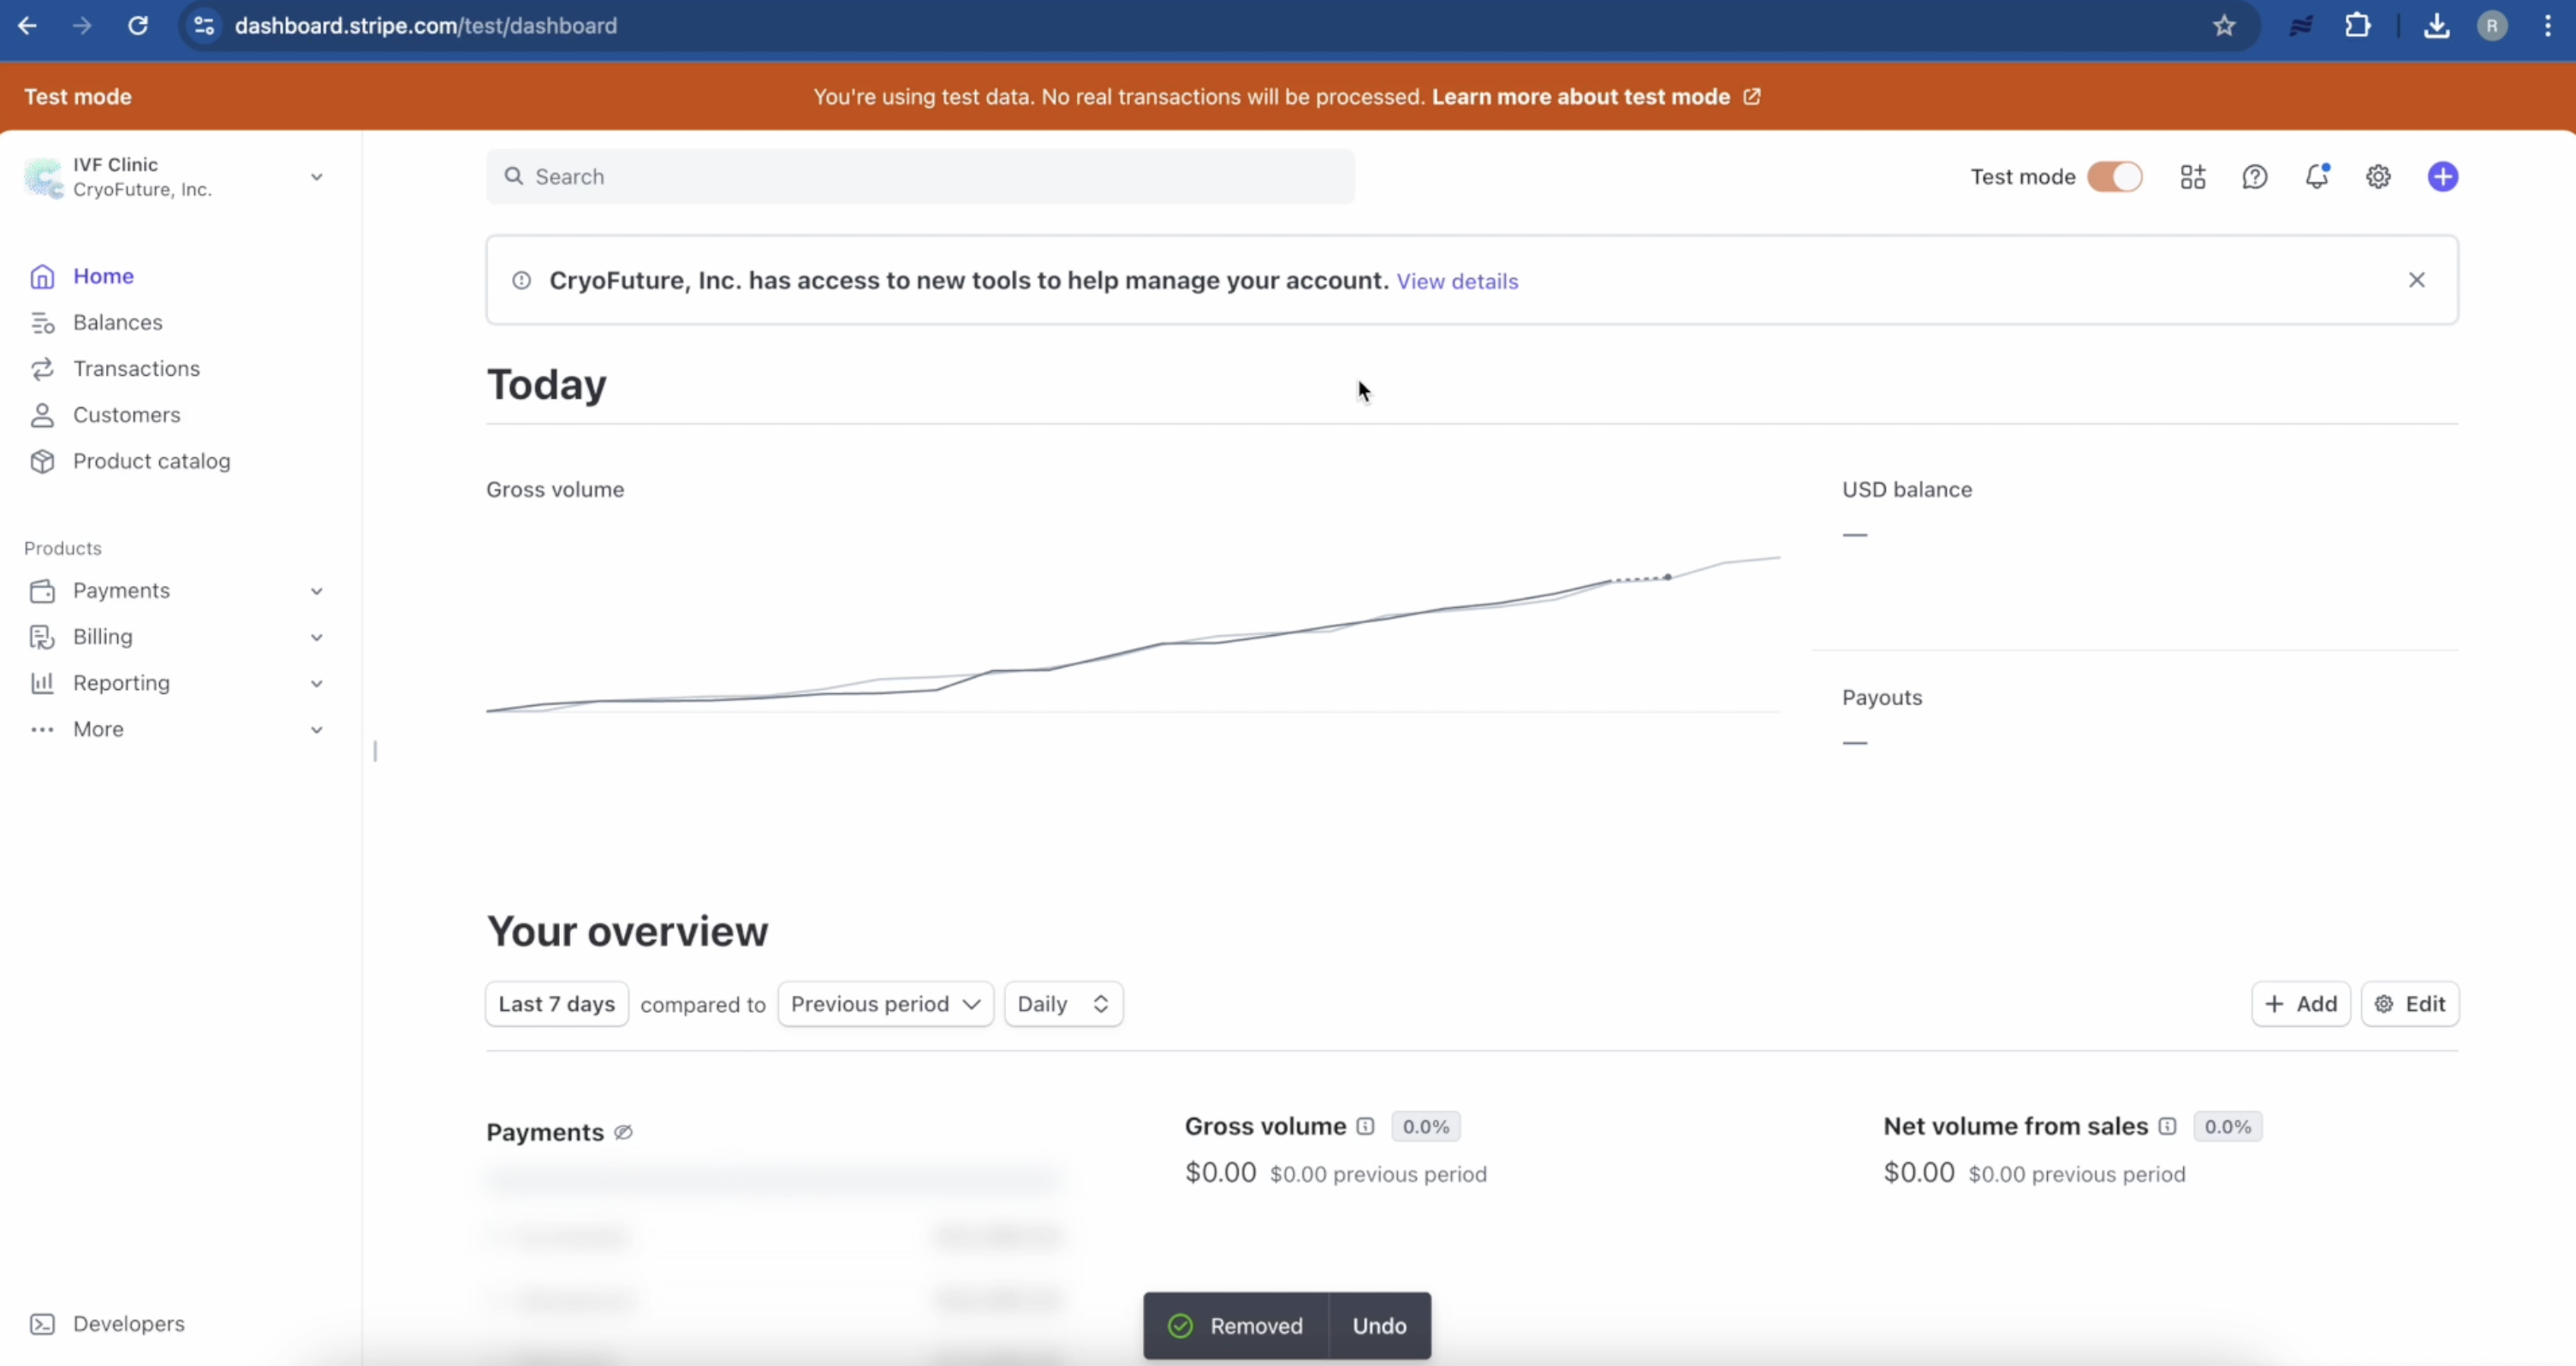Open the apps grid icon near Test mode
Screen dimensions: 2576x1366
tap(2193, 176)
